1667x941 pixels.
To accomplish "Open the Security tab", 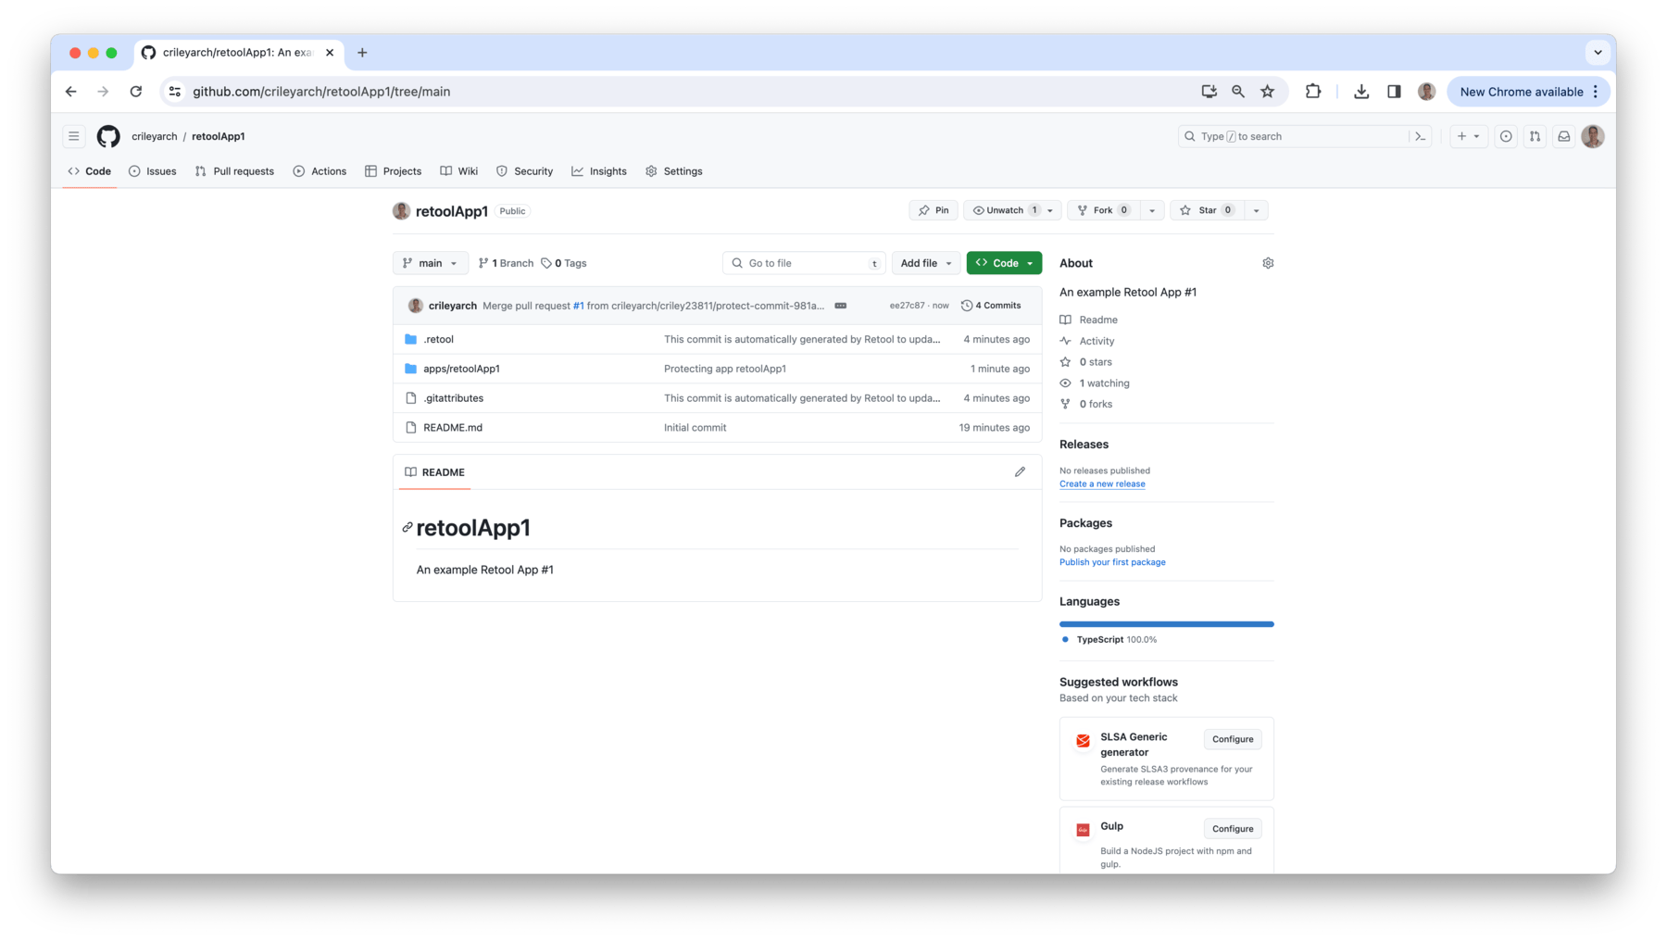I will tap(525, 171).
